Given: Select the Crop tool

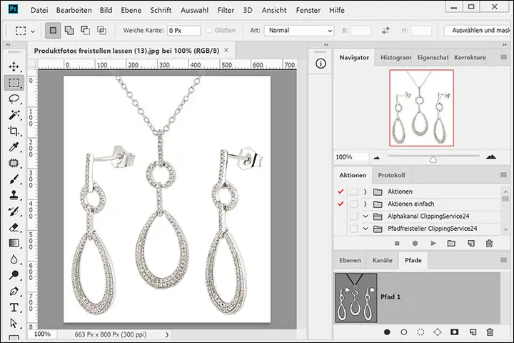Looking at the screenshot, I should click(14, 131).
